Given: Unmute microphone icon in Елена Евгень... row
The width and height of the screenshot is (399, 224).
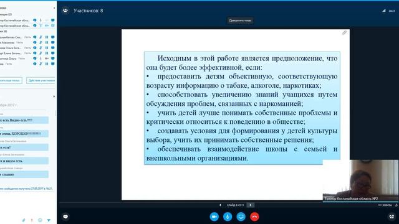Looking at the screenshot, I should point(41,53).
